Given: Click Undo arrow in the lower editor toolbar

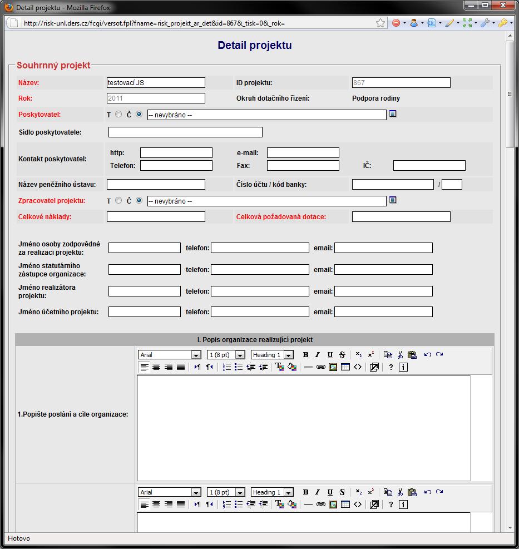Looking at the screenshot, I should point(428,492).
